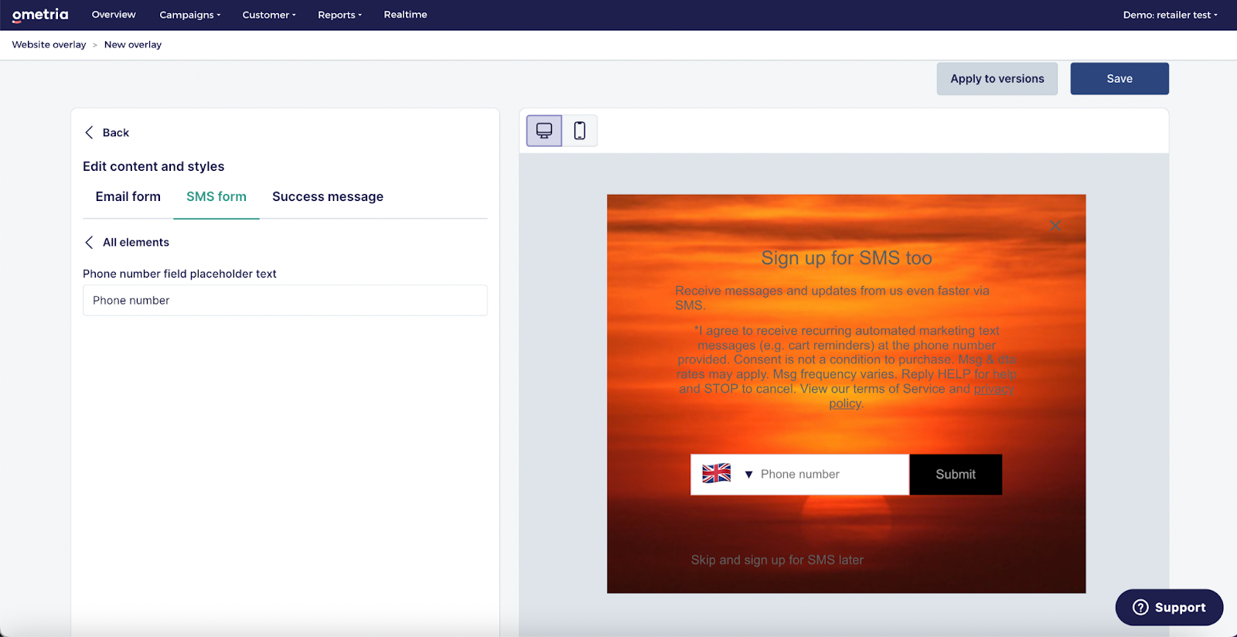Go back to All elements
1237x637 pixels.
coord(127,242)
